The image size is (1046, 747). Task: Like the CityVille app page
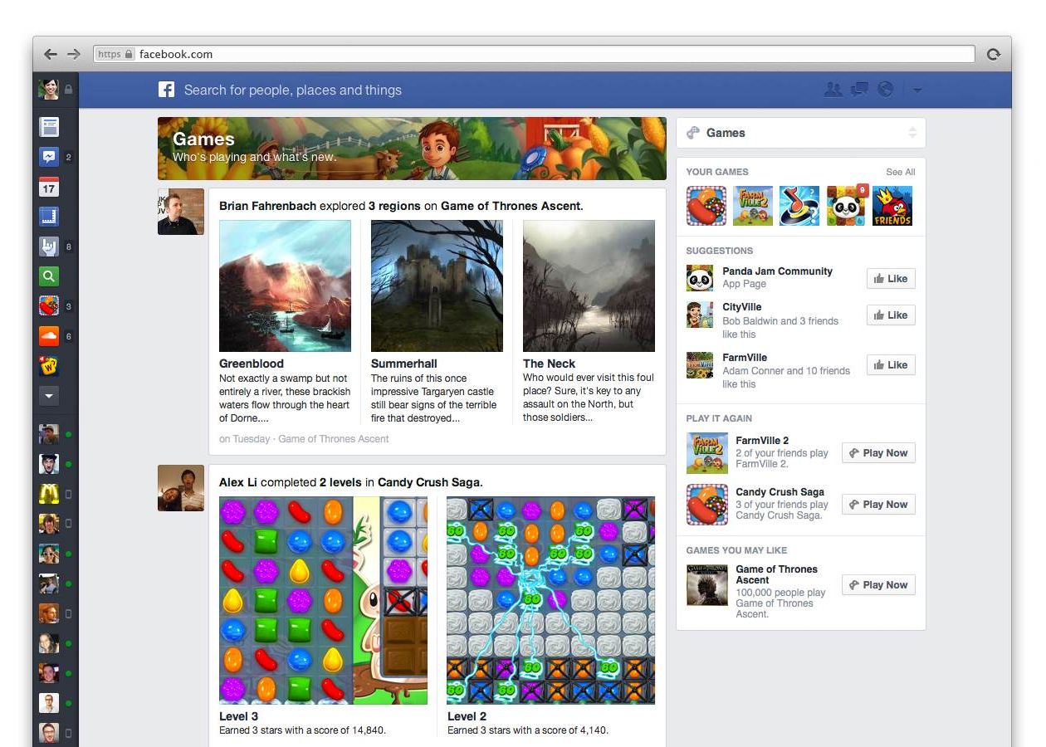(890, 315)
